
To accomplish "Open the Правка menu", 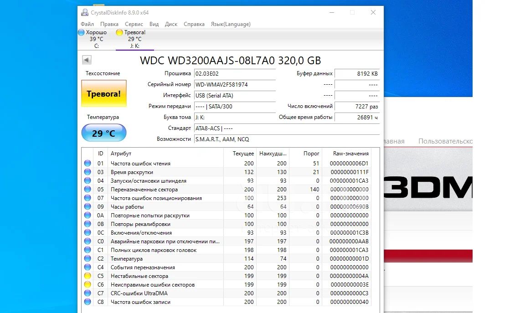I will point(109,24).
